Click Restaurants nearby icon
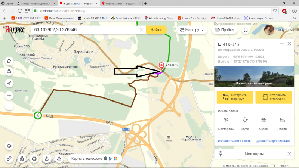This screenshot has width=299, height=168. pos(226,120)
